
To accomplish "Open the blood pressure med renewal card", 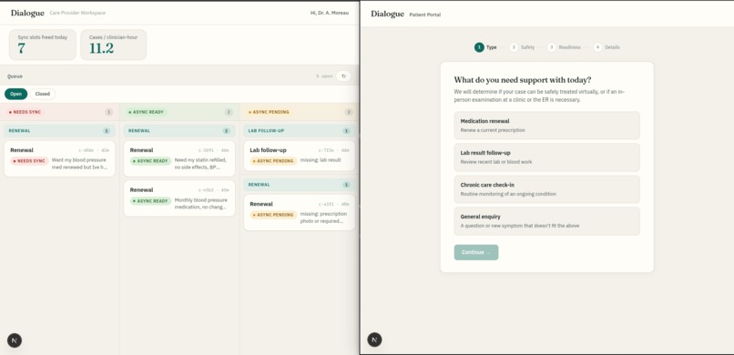I will click(59, 158).
